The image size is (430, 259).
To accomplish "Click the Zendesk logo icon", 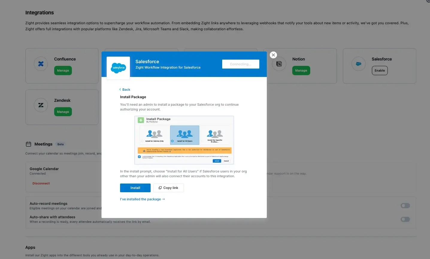I will click(x=41, y=105).
